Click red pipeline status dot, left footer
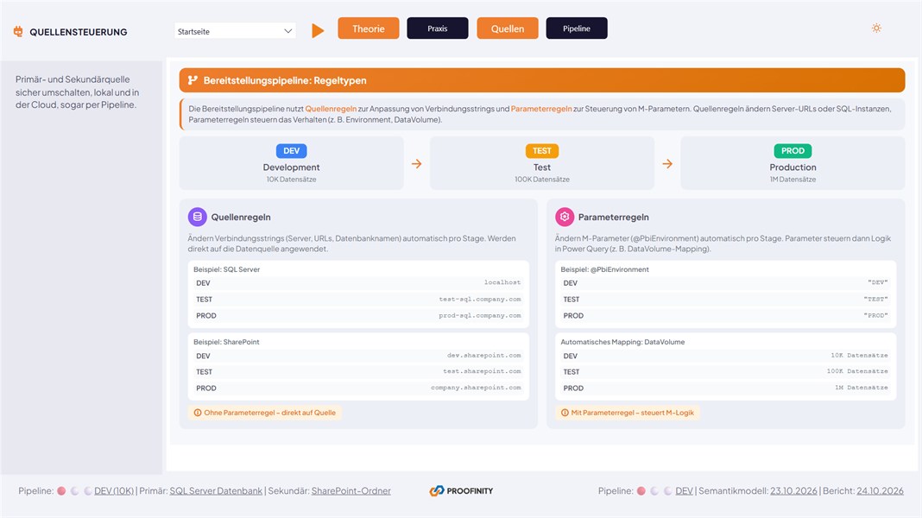The width and height of the screenshot is (922, 518). (61, 491)
